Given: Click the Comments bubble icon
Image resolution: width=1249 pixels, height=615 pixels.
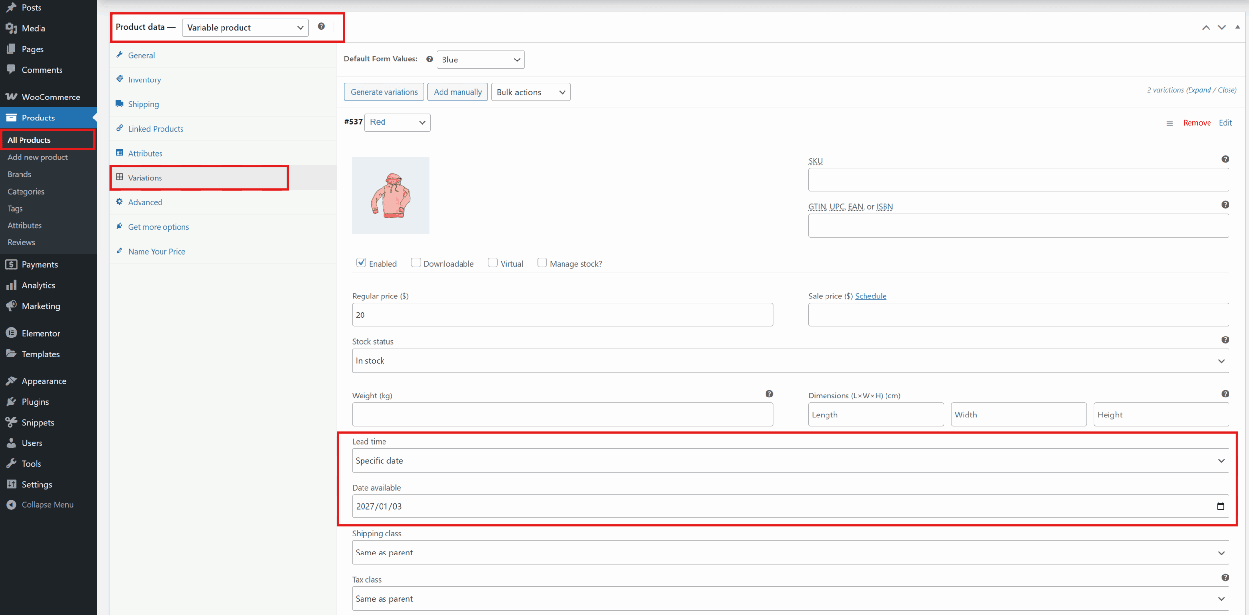Looking at the screenshot, I should (11, 69).
